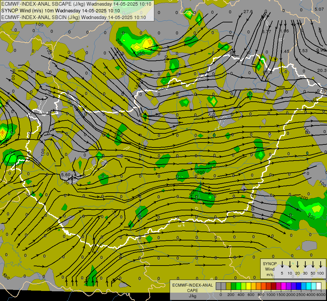The height and width of the screenshot is (301, 327).
Task: Click the 'SYNOP Wind m/s' legend title
Action: 270,269
